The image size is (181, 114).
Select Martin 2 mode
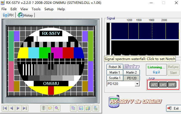[x=132, y=72]
